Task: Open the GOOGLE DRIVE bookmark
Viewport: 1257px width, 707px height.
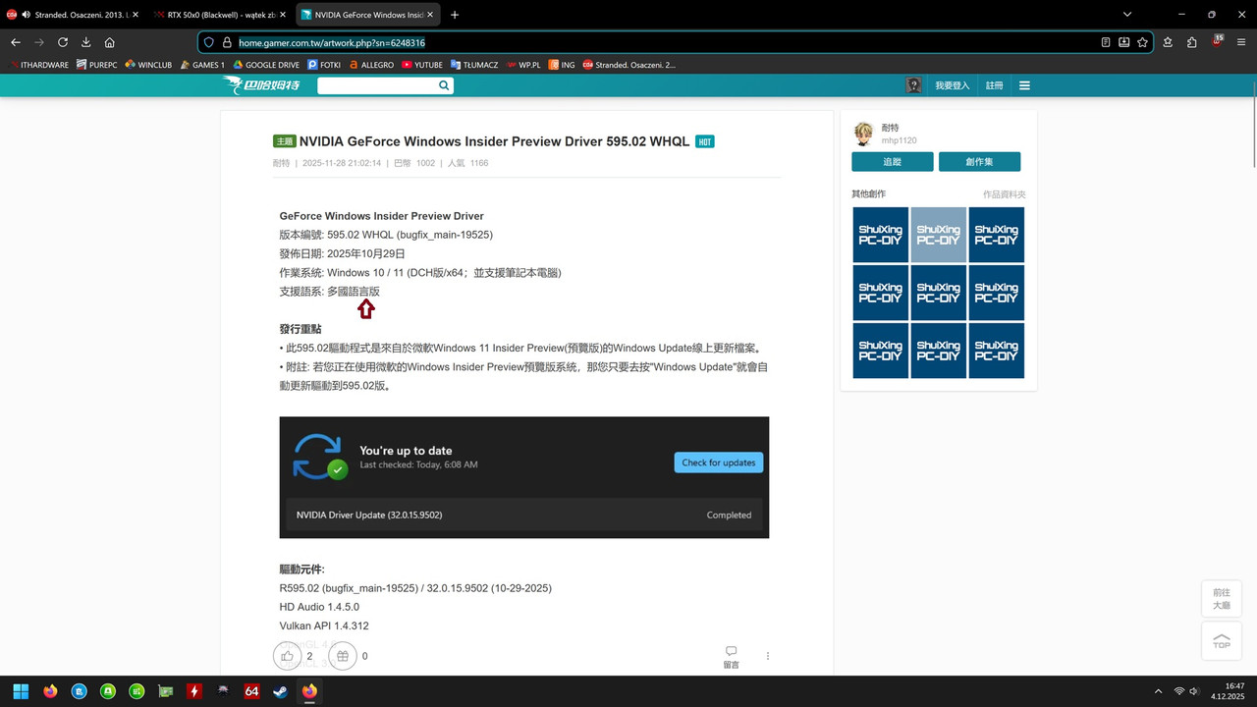Action: [266, 65]
